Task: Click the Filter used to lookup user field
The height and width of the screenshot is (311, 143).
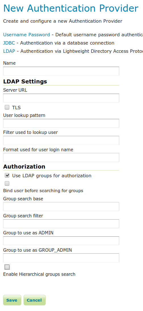Action: [x=61, y=140]
